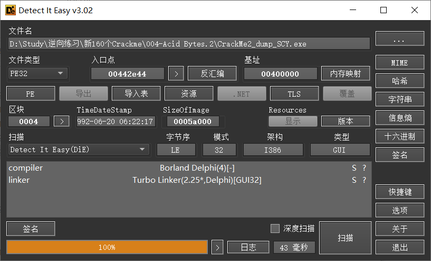431x261 pixels.
Task: Click the right sidebar 签名 button
Action: 400,155
